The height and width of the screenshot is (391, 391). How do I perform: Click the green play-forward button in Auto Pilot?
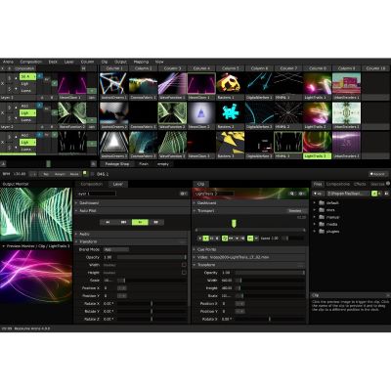140,222
